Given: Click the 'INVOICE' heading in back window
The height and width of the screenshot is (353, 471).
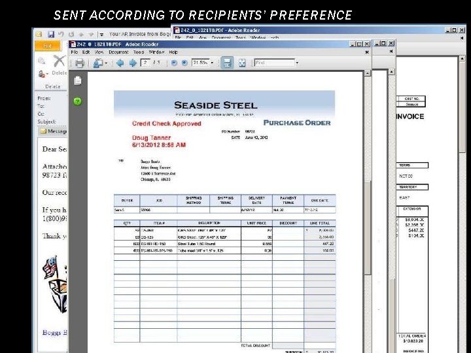Looking at the screenshot, I should tap(410, 116).
